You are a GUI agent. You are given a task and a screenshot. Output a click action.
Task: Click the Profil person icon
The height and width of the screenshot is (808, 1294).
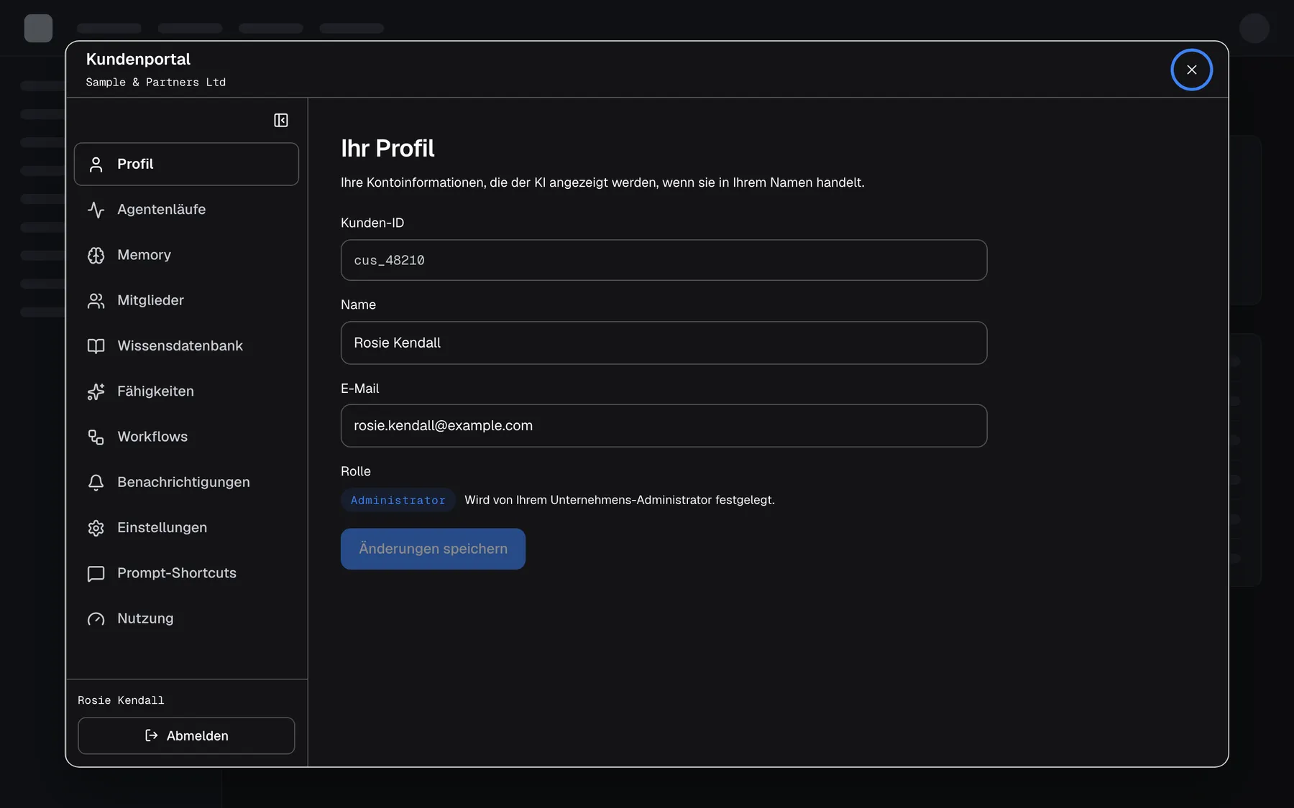(x=96, y=164)
